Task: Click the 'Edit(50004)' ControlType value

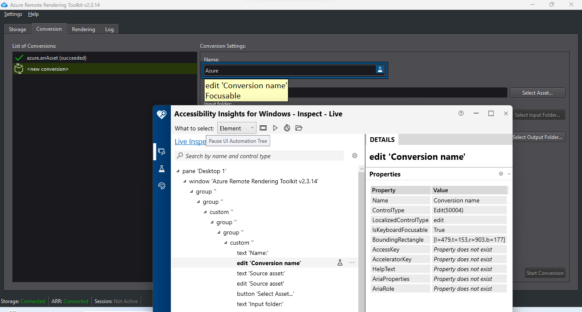Action: click(470, 210)
